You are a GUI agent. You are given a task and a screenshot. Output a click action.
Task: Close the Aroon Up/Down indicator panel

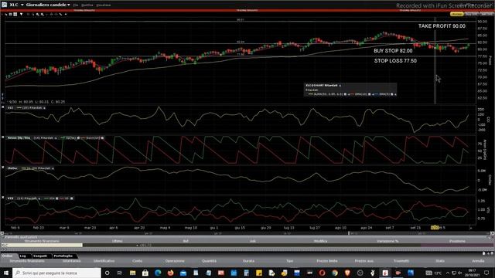tap(3, 137)
